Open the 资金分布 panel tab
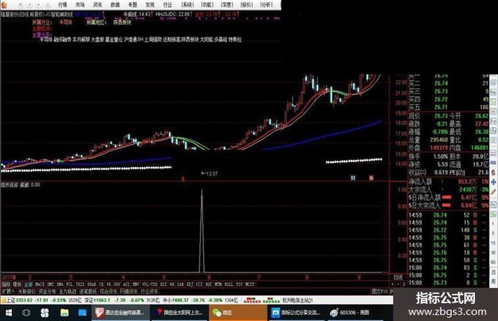 tap(47, 291)
